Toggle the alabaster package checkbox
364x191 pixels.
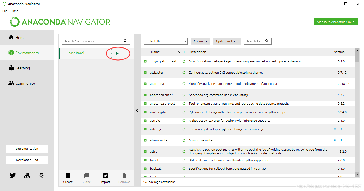pos(145,73)
